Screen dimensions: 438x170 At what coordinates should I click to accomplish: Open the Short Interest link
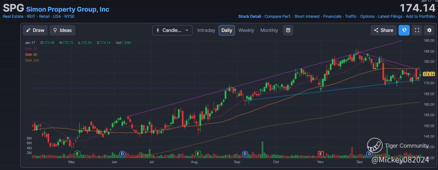coord(307,16)
